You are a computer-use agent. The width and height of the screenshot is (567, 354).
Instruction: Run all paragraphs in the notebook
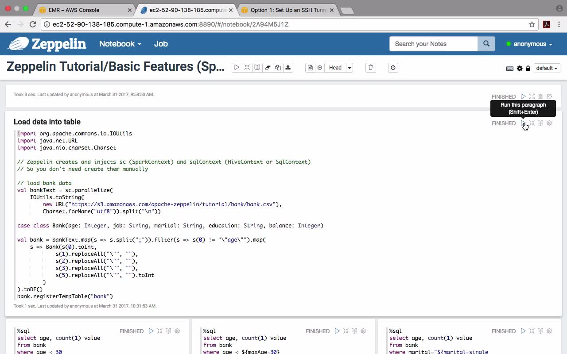pyautogui.click(x=237, y=68)
